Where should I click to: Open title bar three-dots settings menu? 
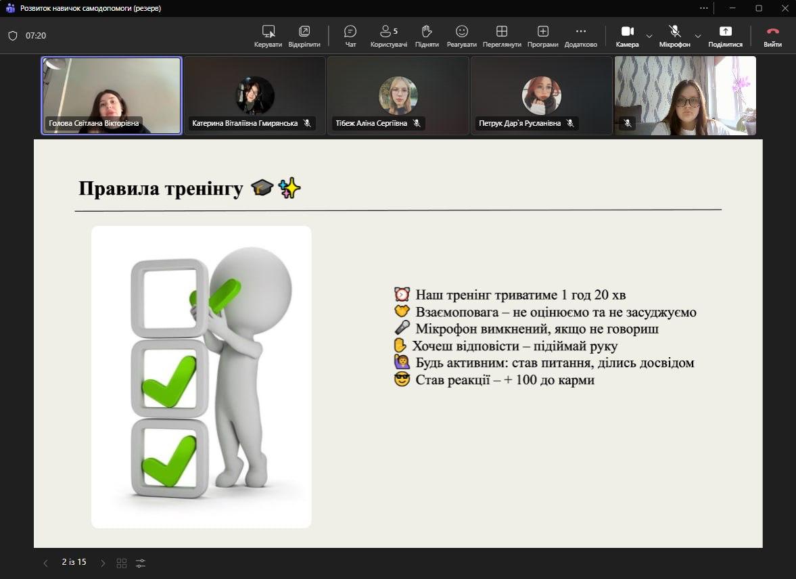tap(704, 8)
